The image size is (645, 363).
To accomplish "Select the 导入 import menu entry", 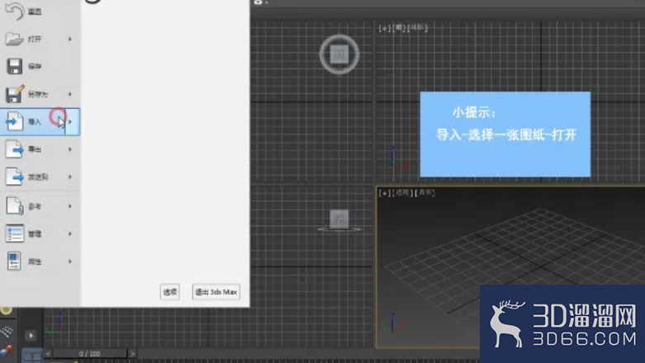I will pyautogui.click(x=40, y=121).
